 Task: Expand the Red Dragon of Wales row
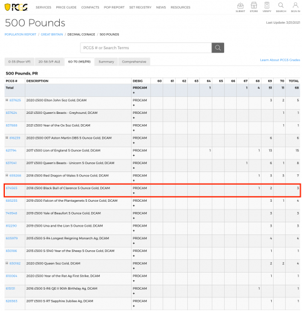[x=7, y=175]
